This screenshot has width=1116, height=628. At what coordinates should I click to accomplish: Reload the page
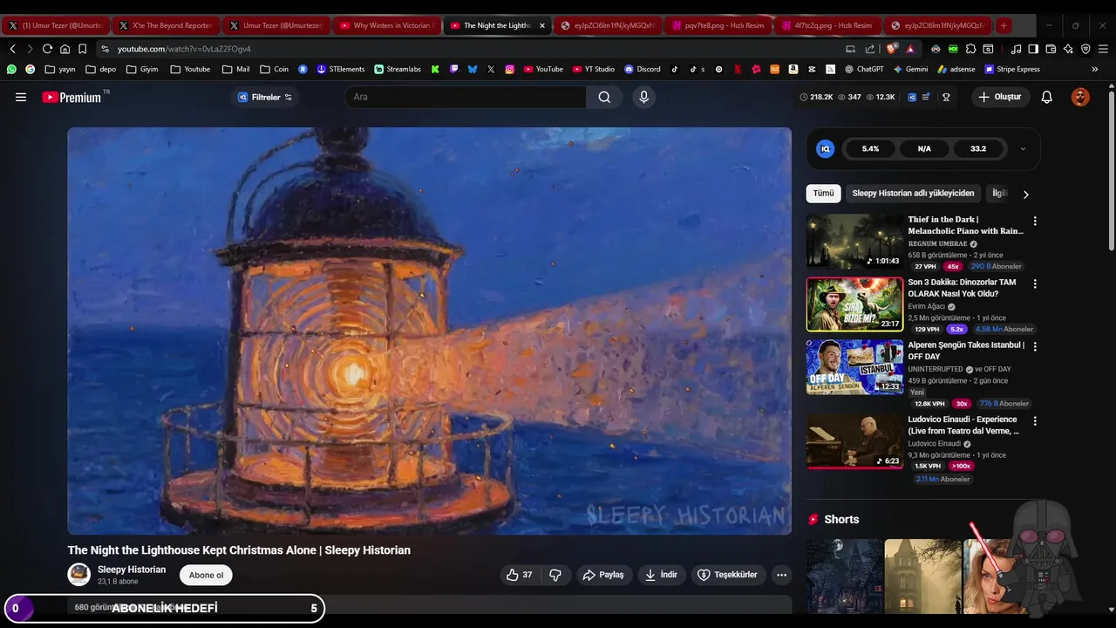[x=47, y=49]
